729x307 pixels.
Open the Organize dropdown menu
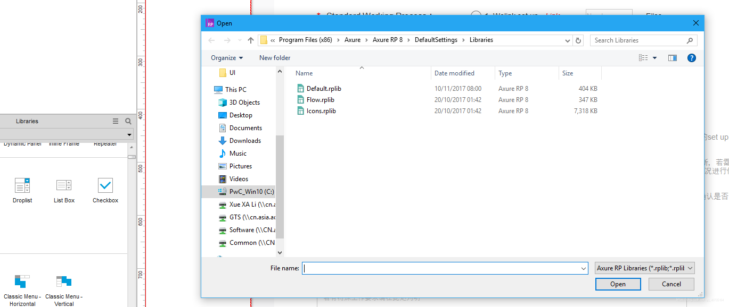tap(227, 58)
